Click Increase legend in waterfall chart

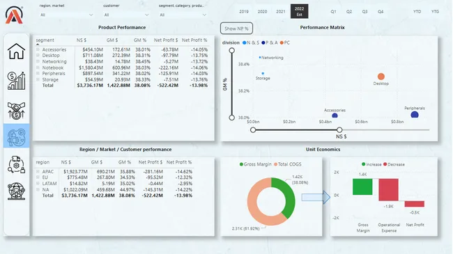click(371, 164)
